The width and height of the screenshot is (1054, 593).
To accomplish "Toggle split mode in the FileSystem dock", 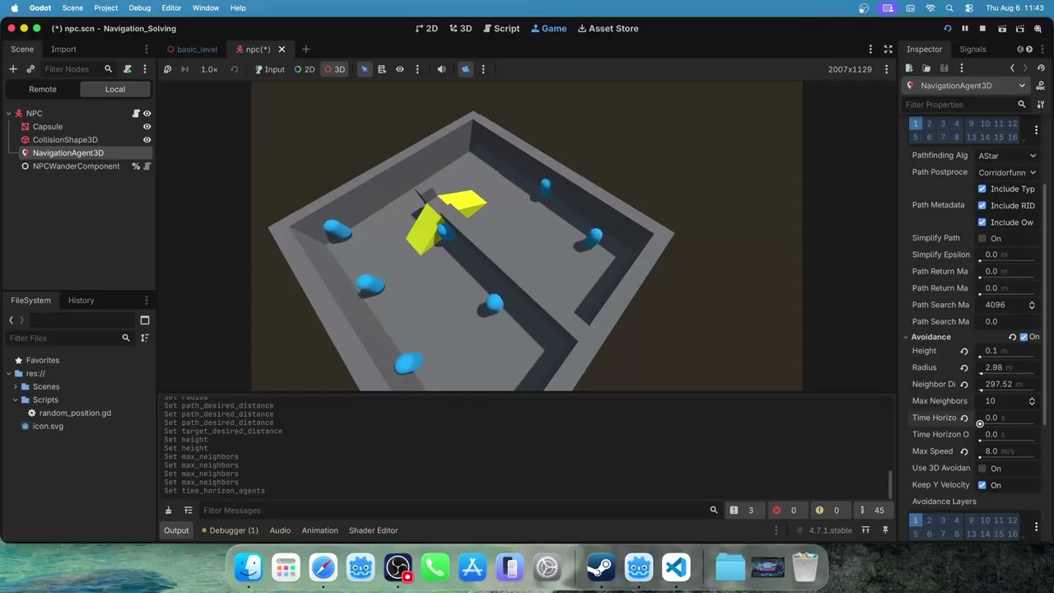I will point(145,320).
